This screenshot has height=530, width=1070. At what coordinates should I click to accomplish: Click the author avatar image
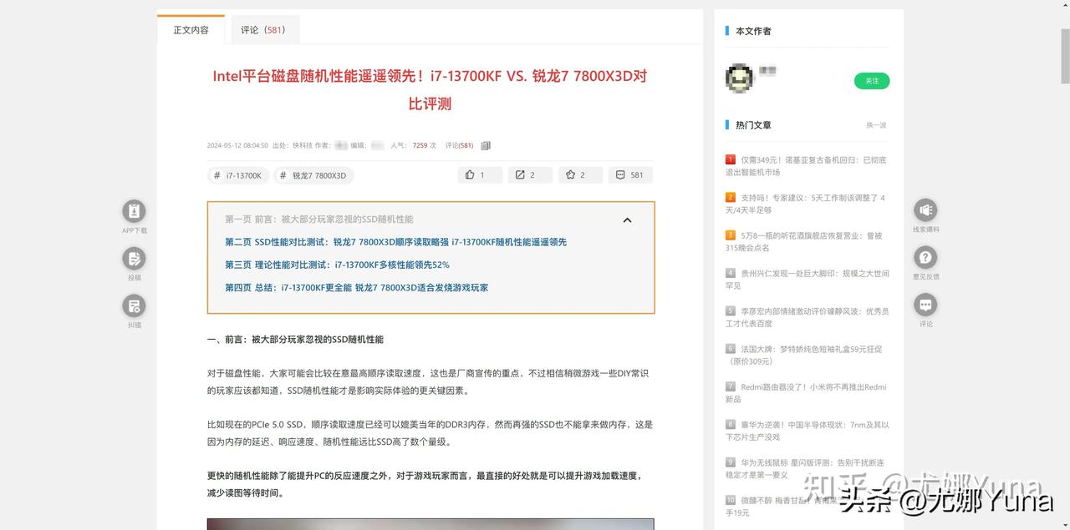741,78
